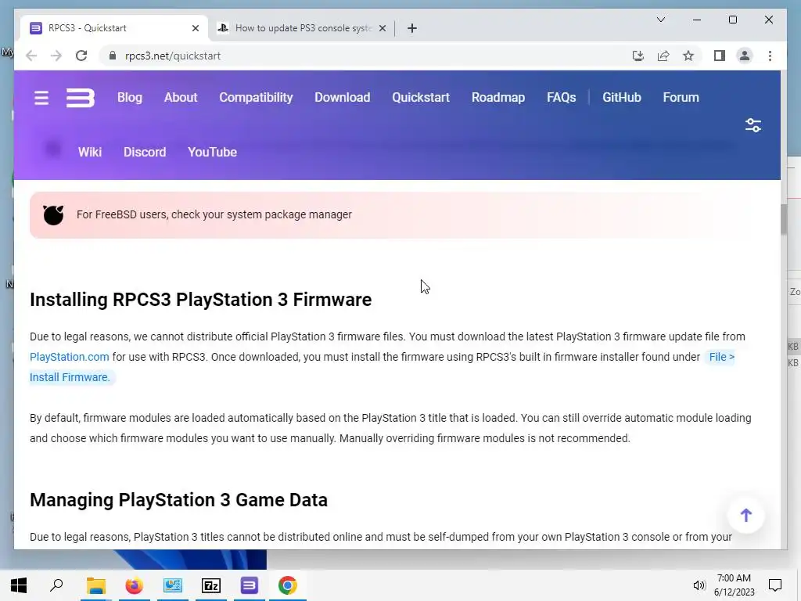Screen dimensions: 801x601
Task: Go to Download page
Action: (343, 98)
